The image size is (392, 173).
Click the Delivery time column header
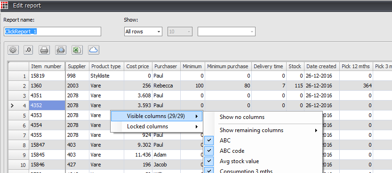[269, 66]
